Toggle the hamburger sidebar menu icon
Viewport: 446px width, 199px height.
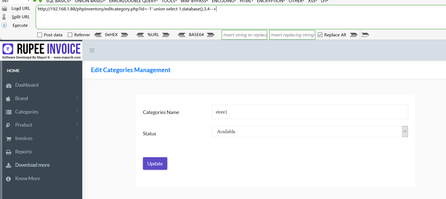(x=92, y=50)
